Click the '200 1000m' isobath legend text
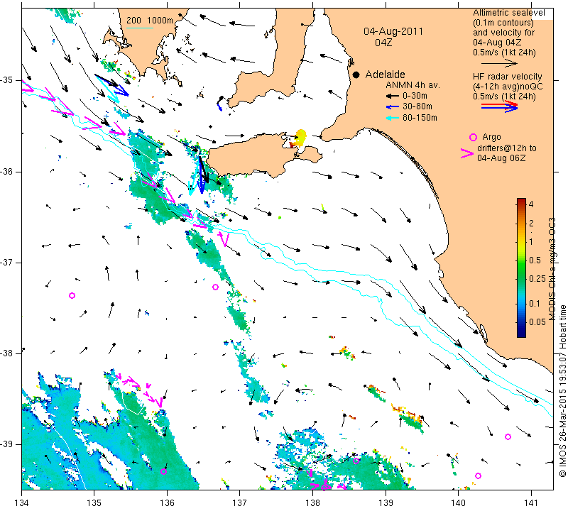Viewport: 568px width, 511px height. (150, 21)
